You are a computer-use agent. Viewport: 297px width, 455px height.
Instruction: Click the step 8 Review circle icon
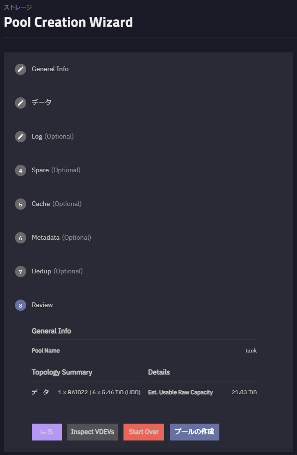click(21, 305)
